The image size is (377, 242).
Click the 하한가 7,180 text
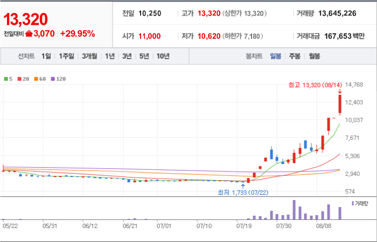242,36
